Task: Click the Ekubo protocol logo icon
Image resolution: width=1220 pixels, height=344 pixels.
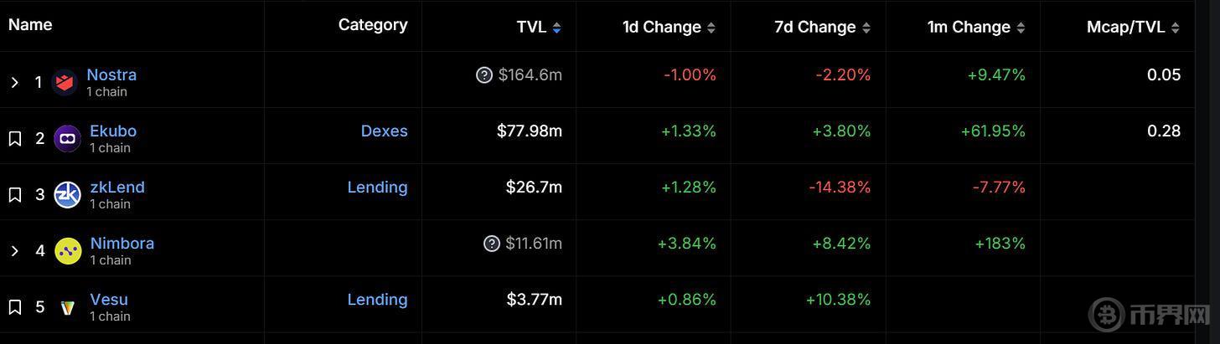Action: click(x=67, y=138)
